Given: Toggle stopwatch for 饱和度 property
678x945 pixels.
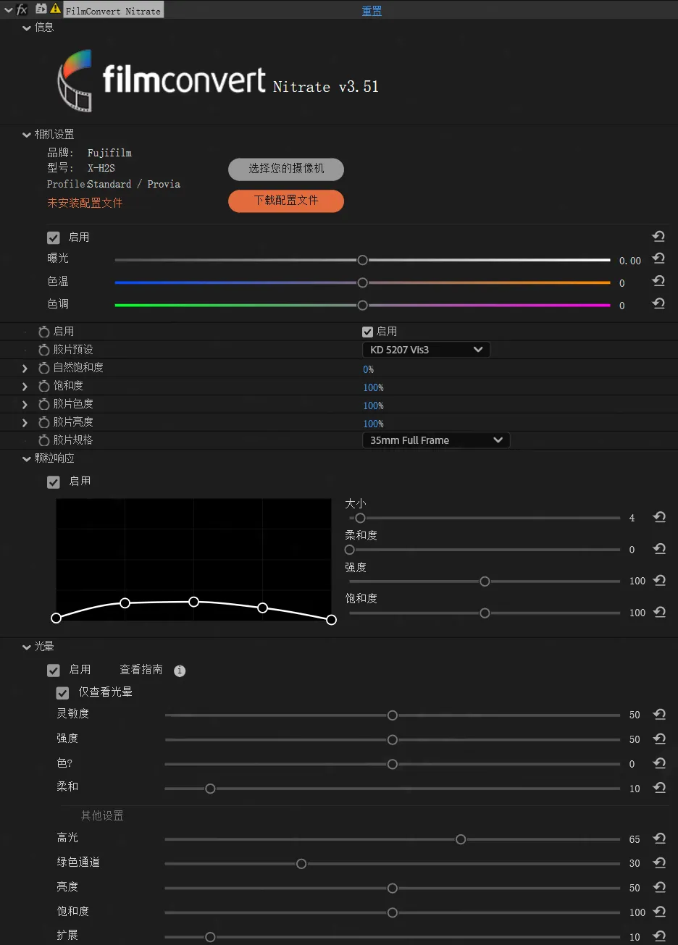Looking at the screenshot, I should 44,386.
